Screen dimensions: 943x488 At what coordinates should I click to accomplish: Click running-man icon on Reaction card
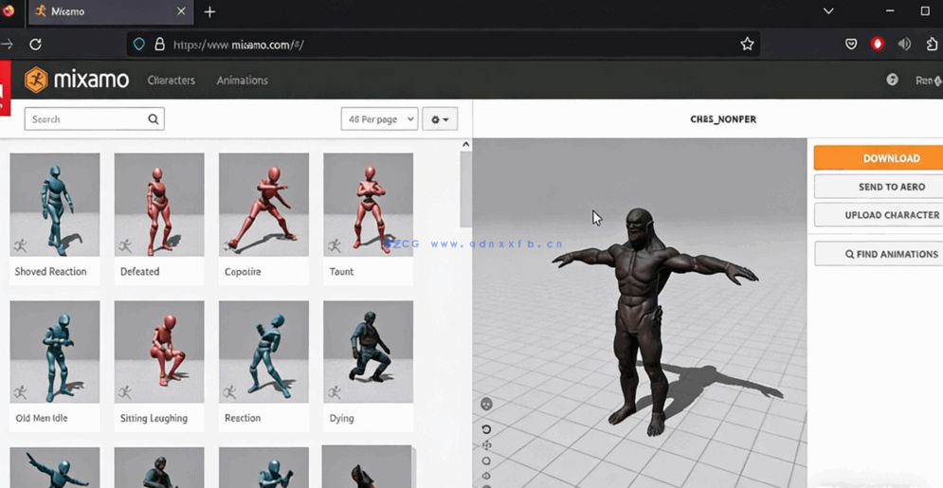point(229,392)
